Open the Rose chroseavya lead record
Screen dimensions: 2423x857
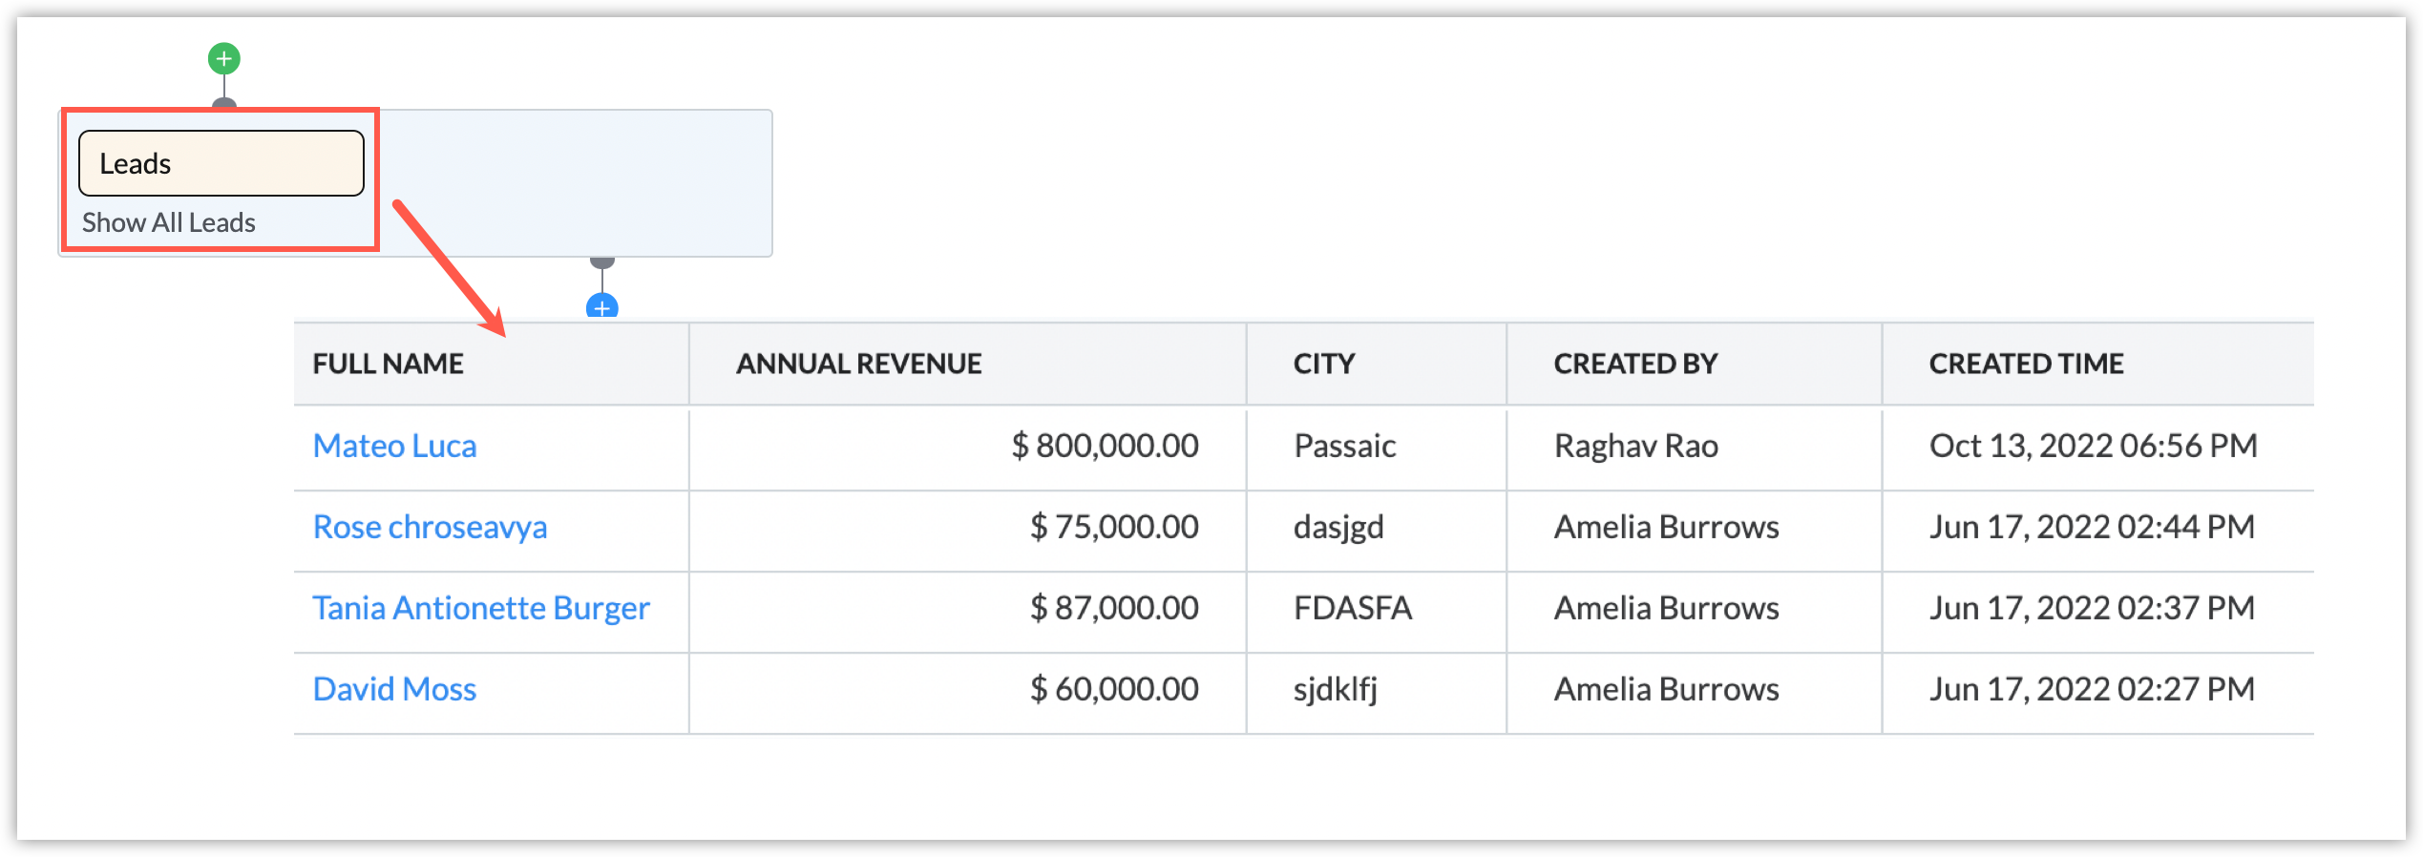[x=430, y=527]
